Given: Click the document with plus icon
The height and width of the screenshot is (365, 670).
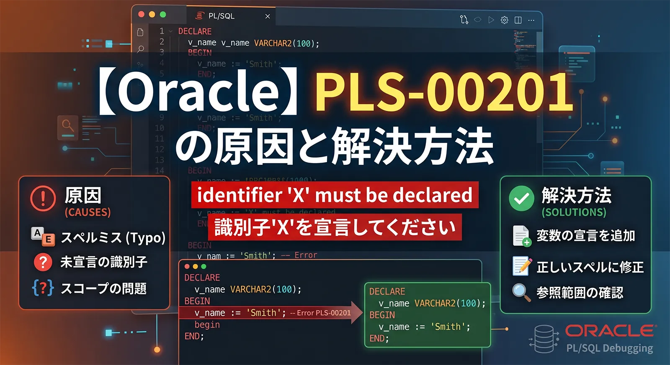Looking at the screenshot, I should [x=522, y=236].
